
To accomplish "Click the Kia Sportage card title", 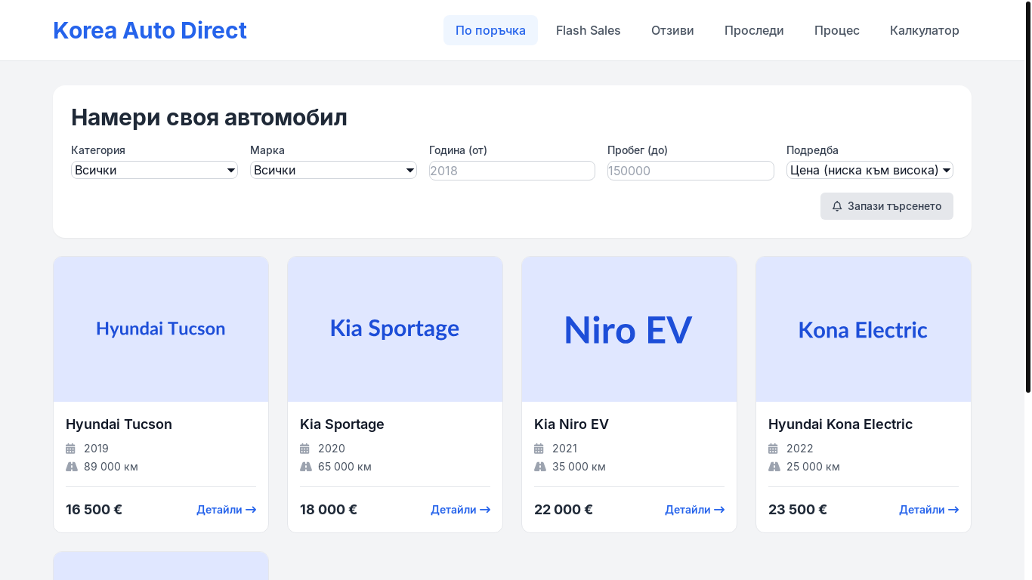I will [342, 424].
